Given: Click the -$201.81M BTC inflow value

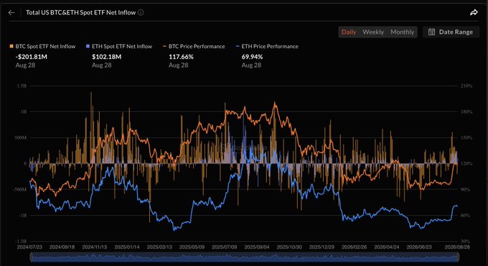Looking at the screenshot, I should [31, 57].
